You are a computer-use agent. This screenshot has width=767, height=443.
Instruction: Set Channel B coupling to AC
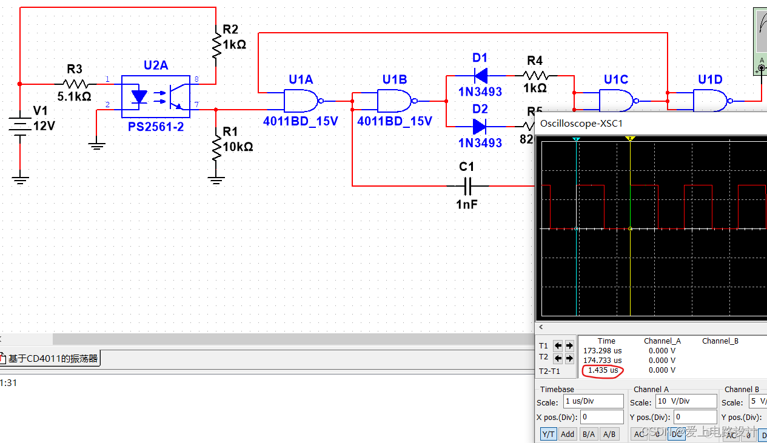731,434
